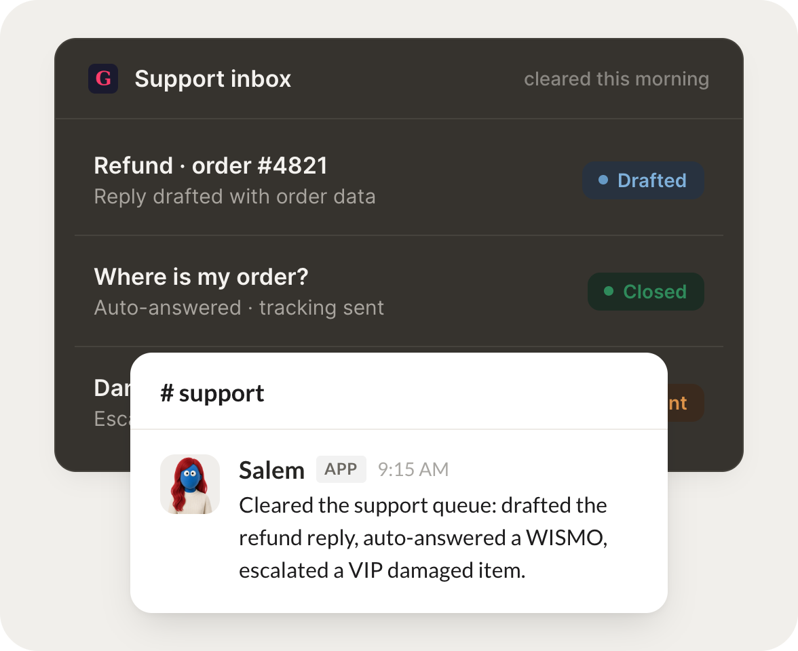
Task: Open the # support channel header
Action: pos(399,392)
